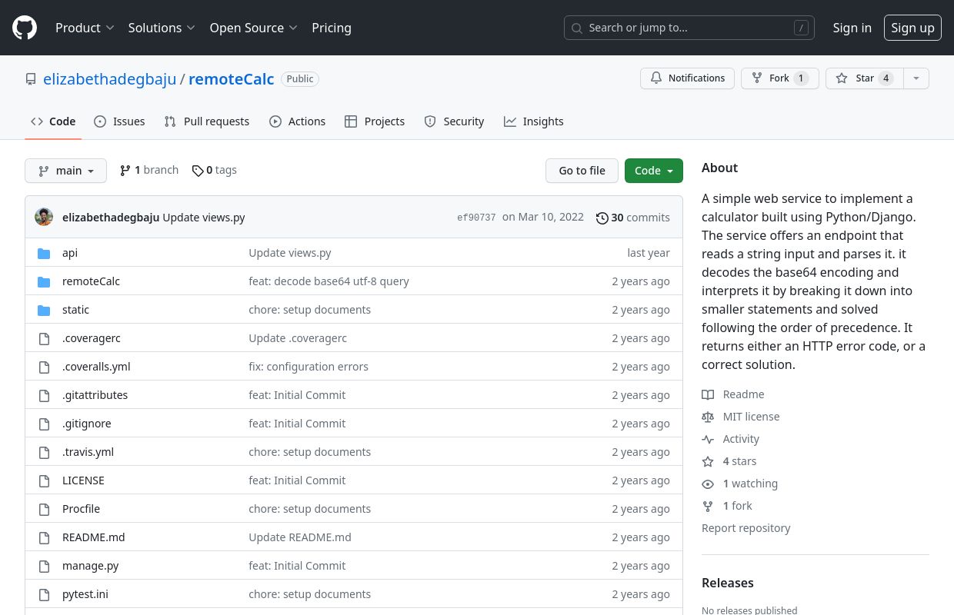Viewport: 954px width, 615px height.
Task: Open commit 'fix: configuration errors'
Action: point(309,367)
